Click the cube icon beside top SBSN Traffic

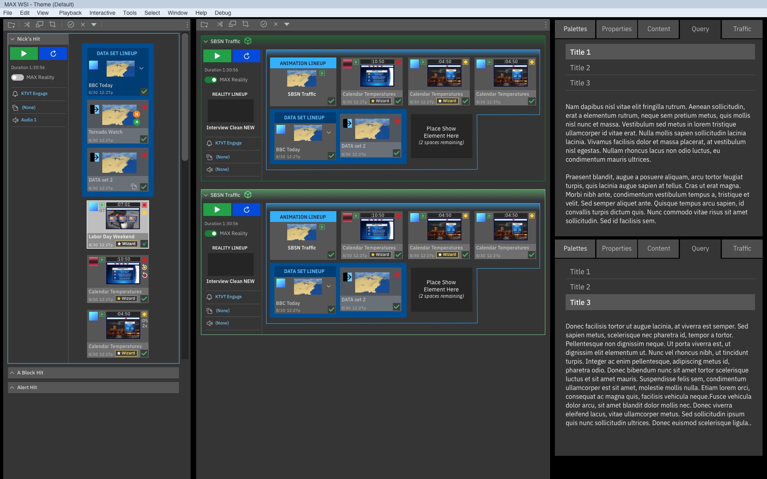point(248,41)
